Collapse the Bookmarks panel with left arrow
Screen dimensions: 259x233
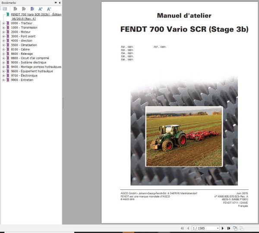point(60,3)
